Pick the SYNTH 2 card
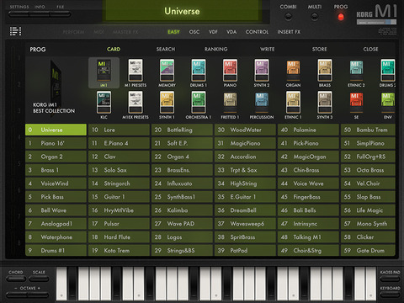 (262, 73)
